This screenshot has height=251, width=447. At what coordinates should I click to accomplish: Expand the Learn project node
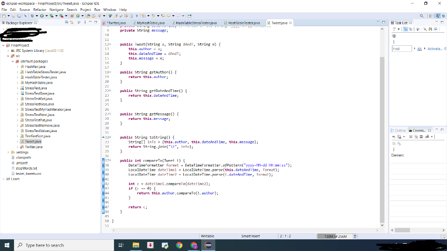[x=3, y=179]
